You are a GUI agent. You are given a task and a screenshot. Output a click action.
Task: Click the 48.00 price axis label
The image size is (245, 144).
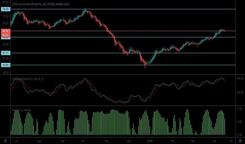click(6, 58)
